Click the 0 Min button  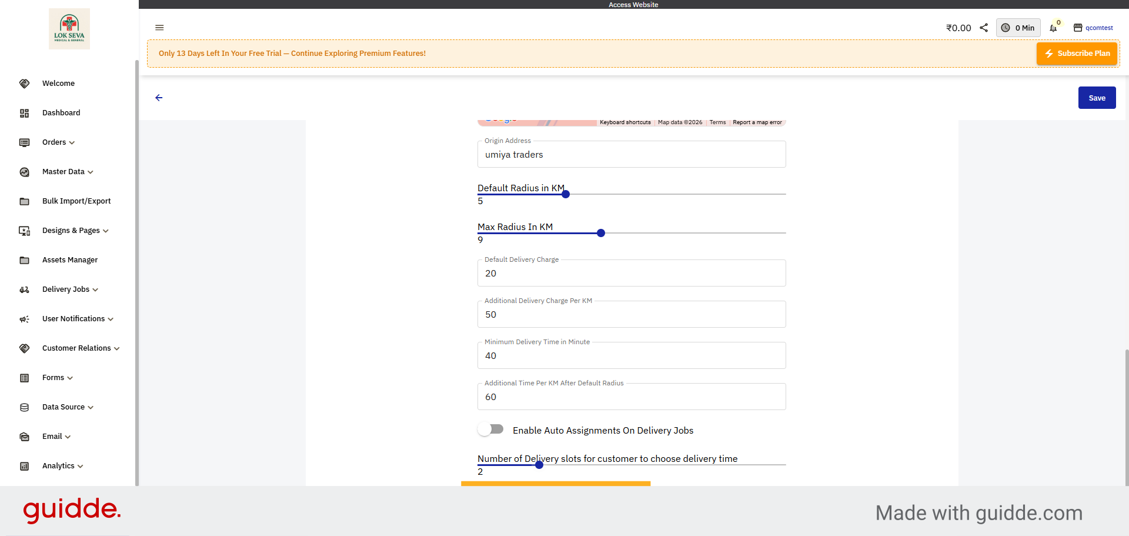click(x=1018, y=28)
